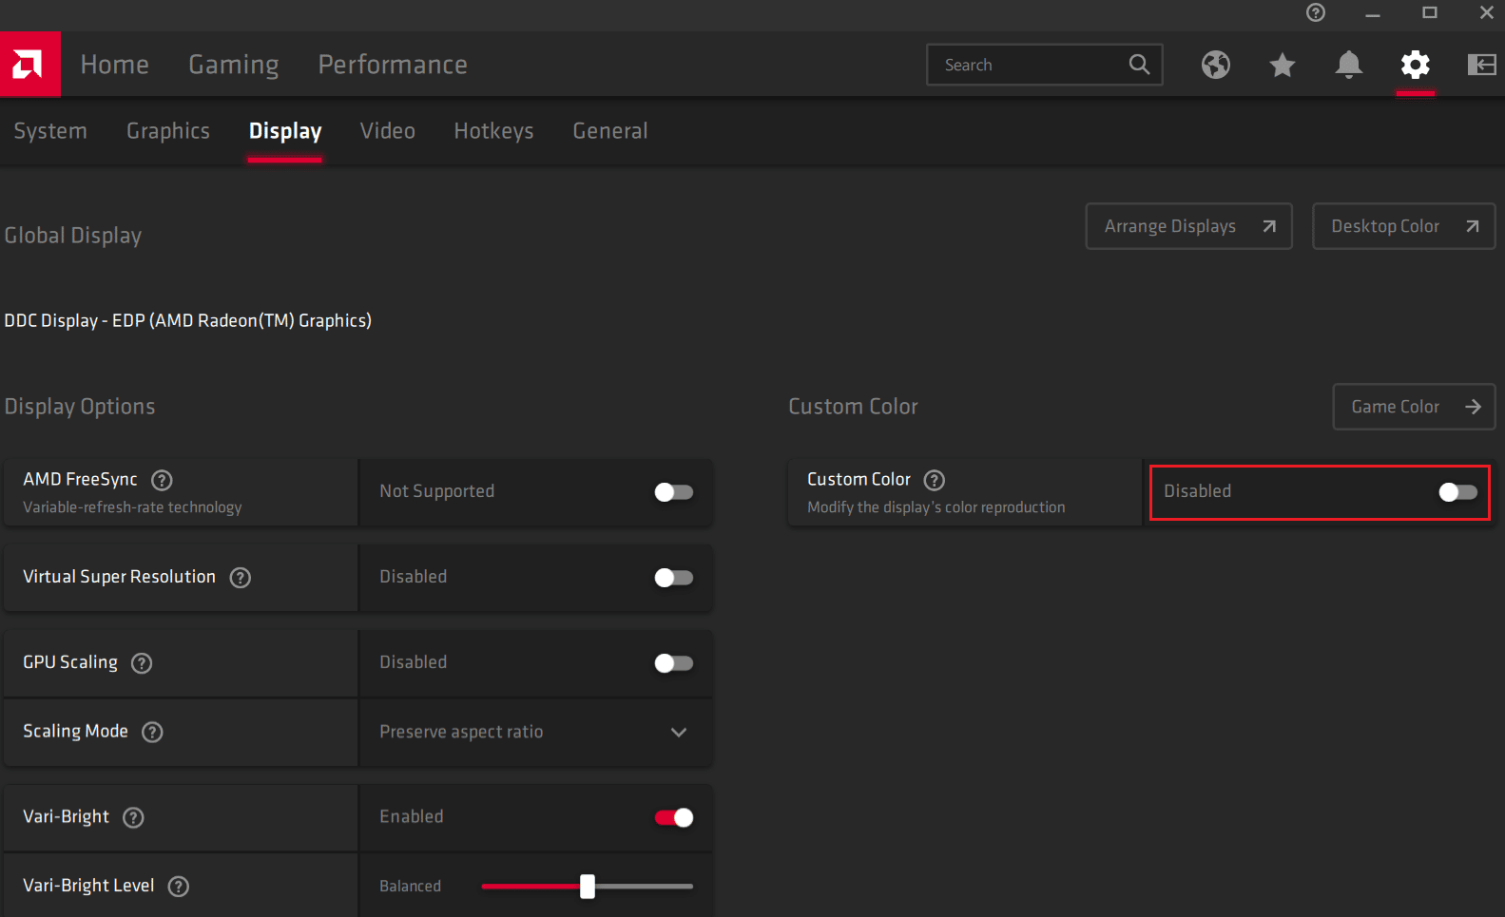This screenshot has width=1505, height=917.
Task: Click help icon next to AMD FreeSync
Action: click(163, 480)
